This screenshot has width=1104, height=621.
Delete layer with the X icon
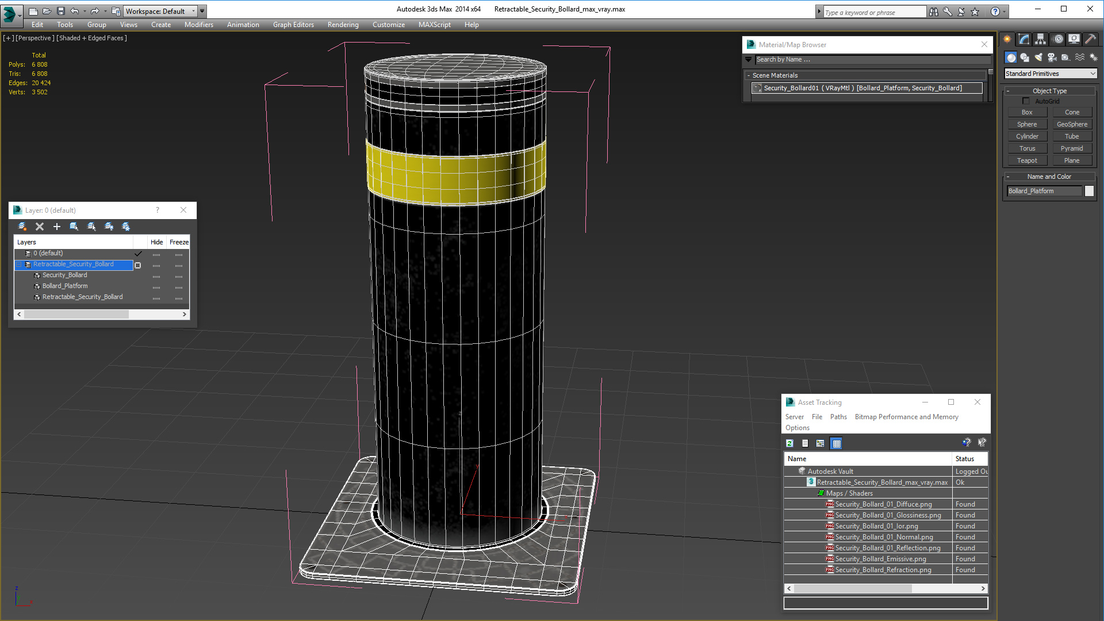pyautogui.click(x=40, y=227)
